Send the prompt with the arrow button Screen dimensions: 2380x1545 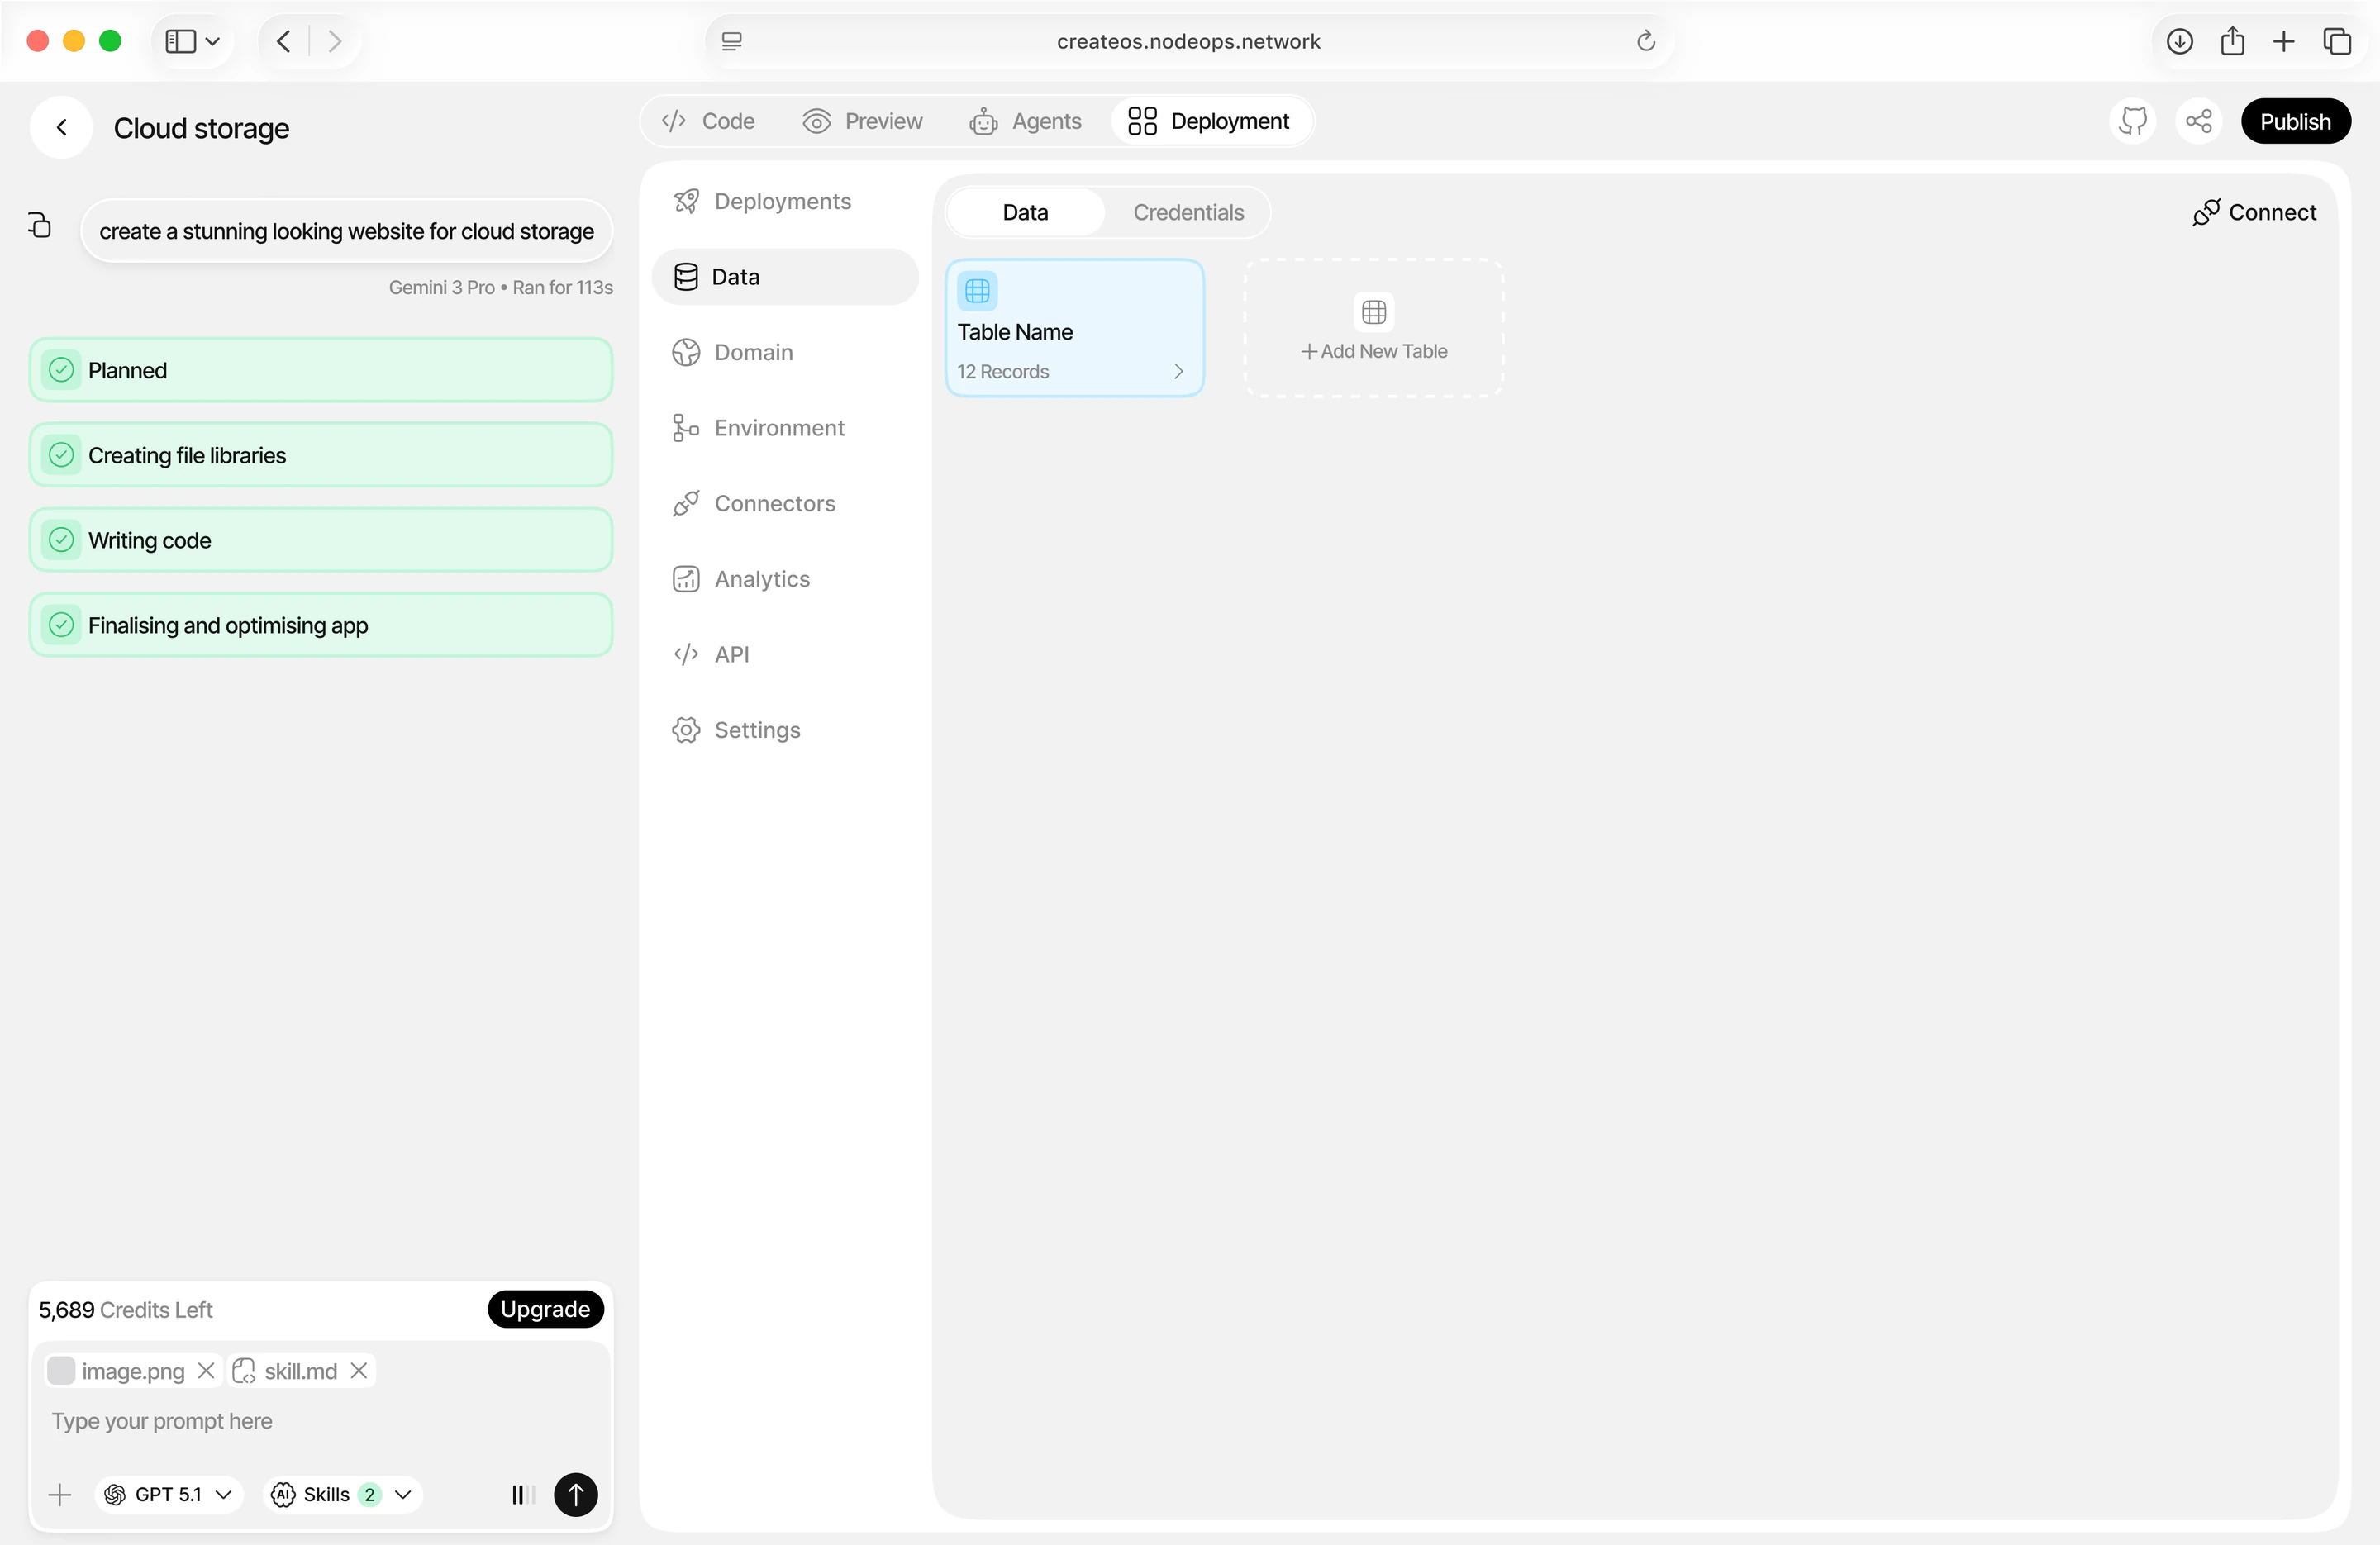576,1494
